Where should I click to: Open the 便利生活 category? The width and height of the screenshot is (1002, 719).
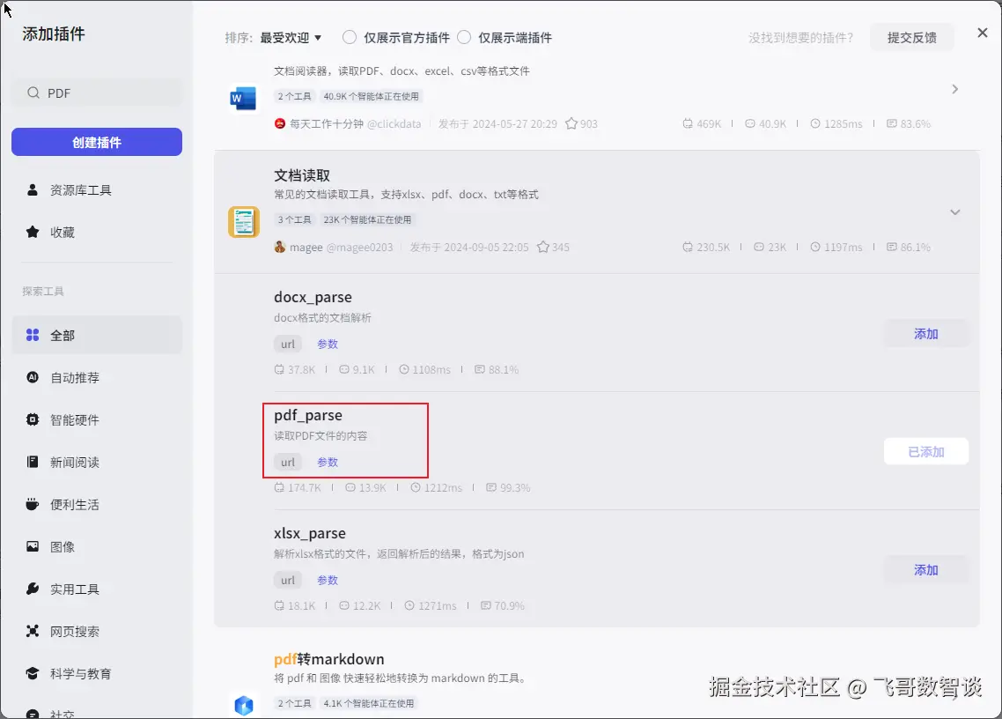97,504
